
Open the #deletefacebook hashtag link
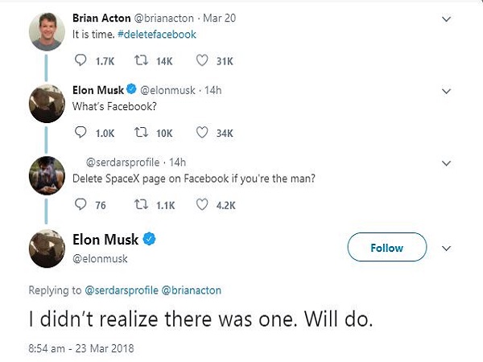click(159, 35)
